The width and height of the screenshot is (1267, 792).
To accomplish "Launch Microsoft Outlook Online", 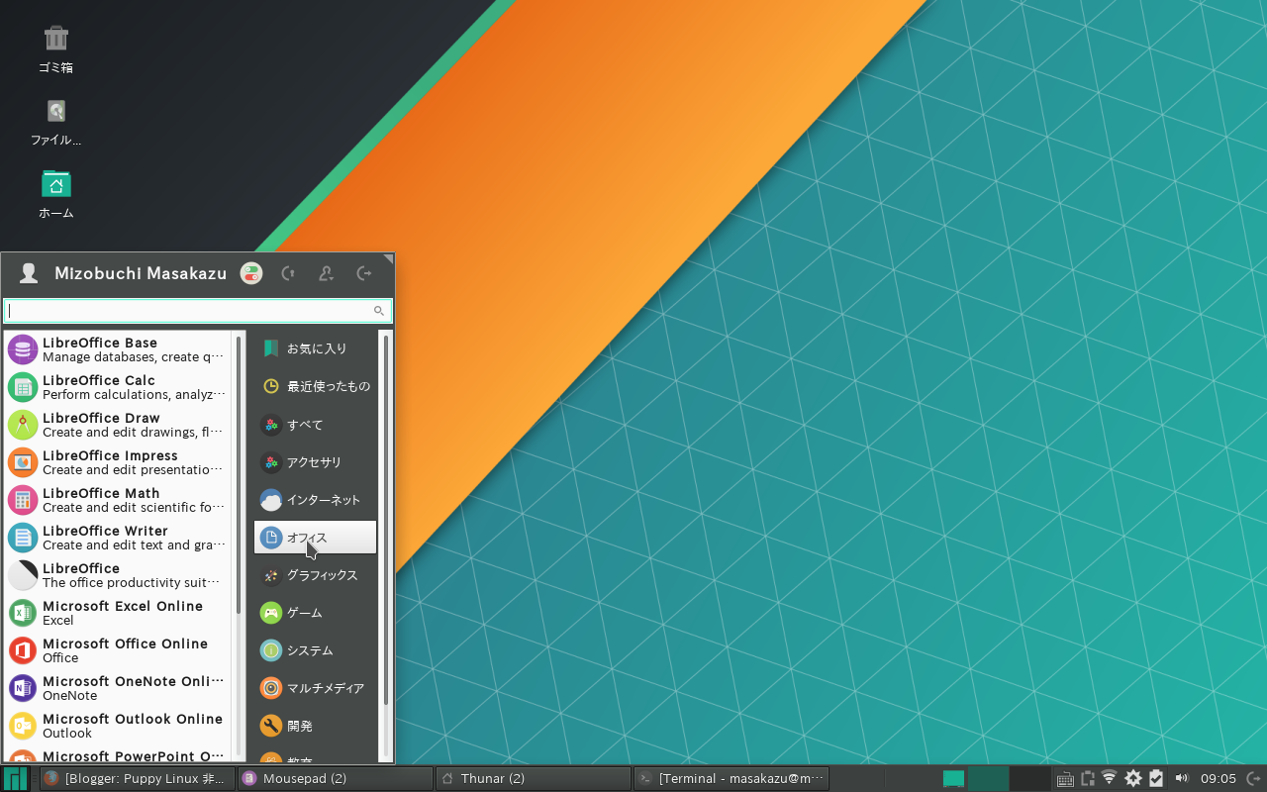I will pyautogui.click(x=118, y=726).
